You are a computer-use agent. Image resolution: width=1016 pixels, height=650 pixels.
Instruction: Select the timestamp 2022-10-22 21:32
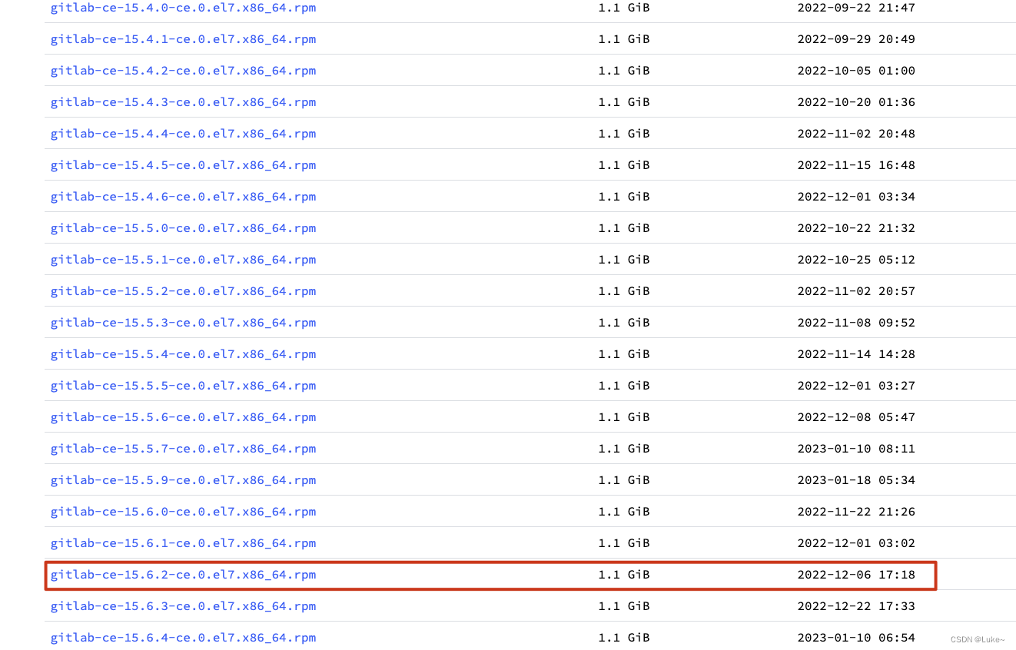pos(856,228)
